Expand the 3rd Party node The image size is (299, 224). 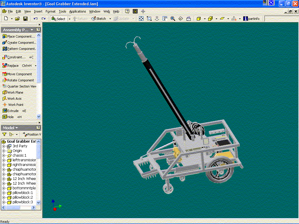[x=4, y=146]
